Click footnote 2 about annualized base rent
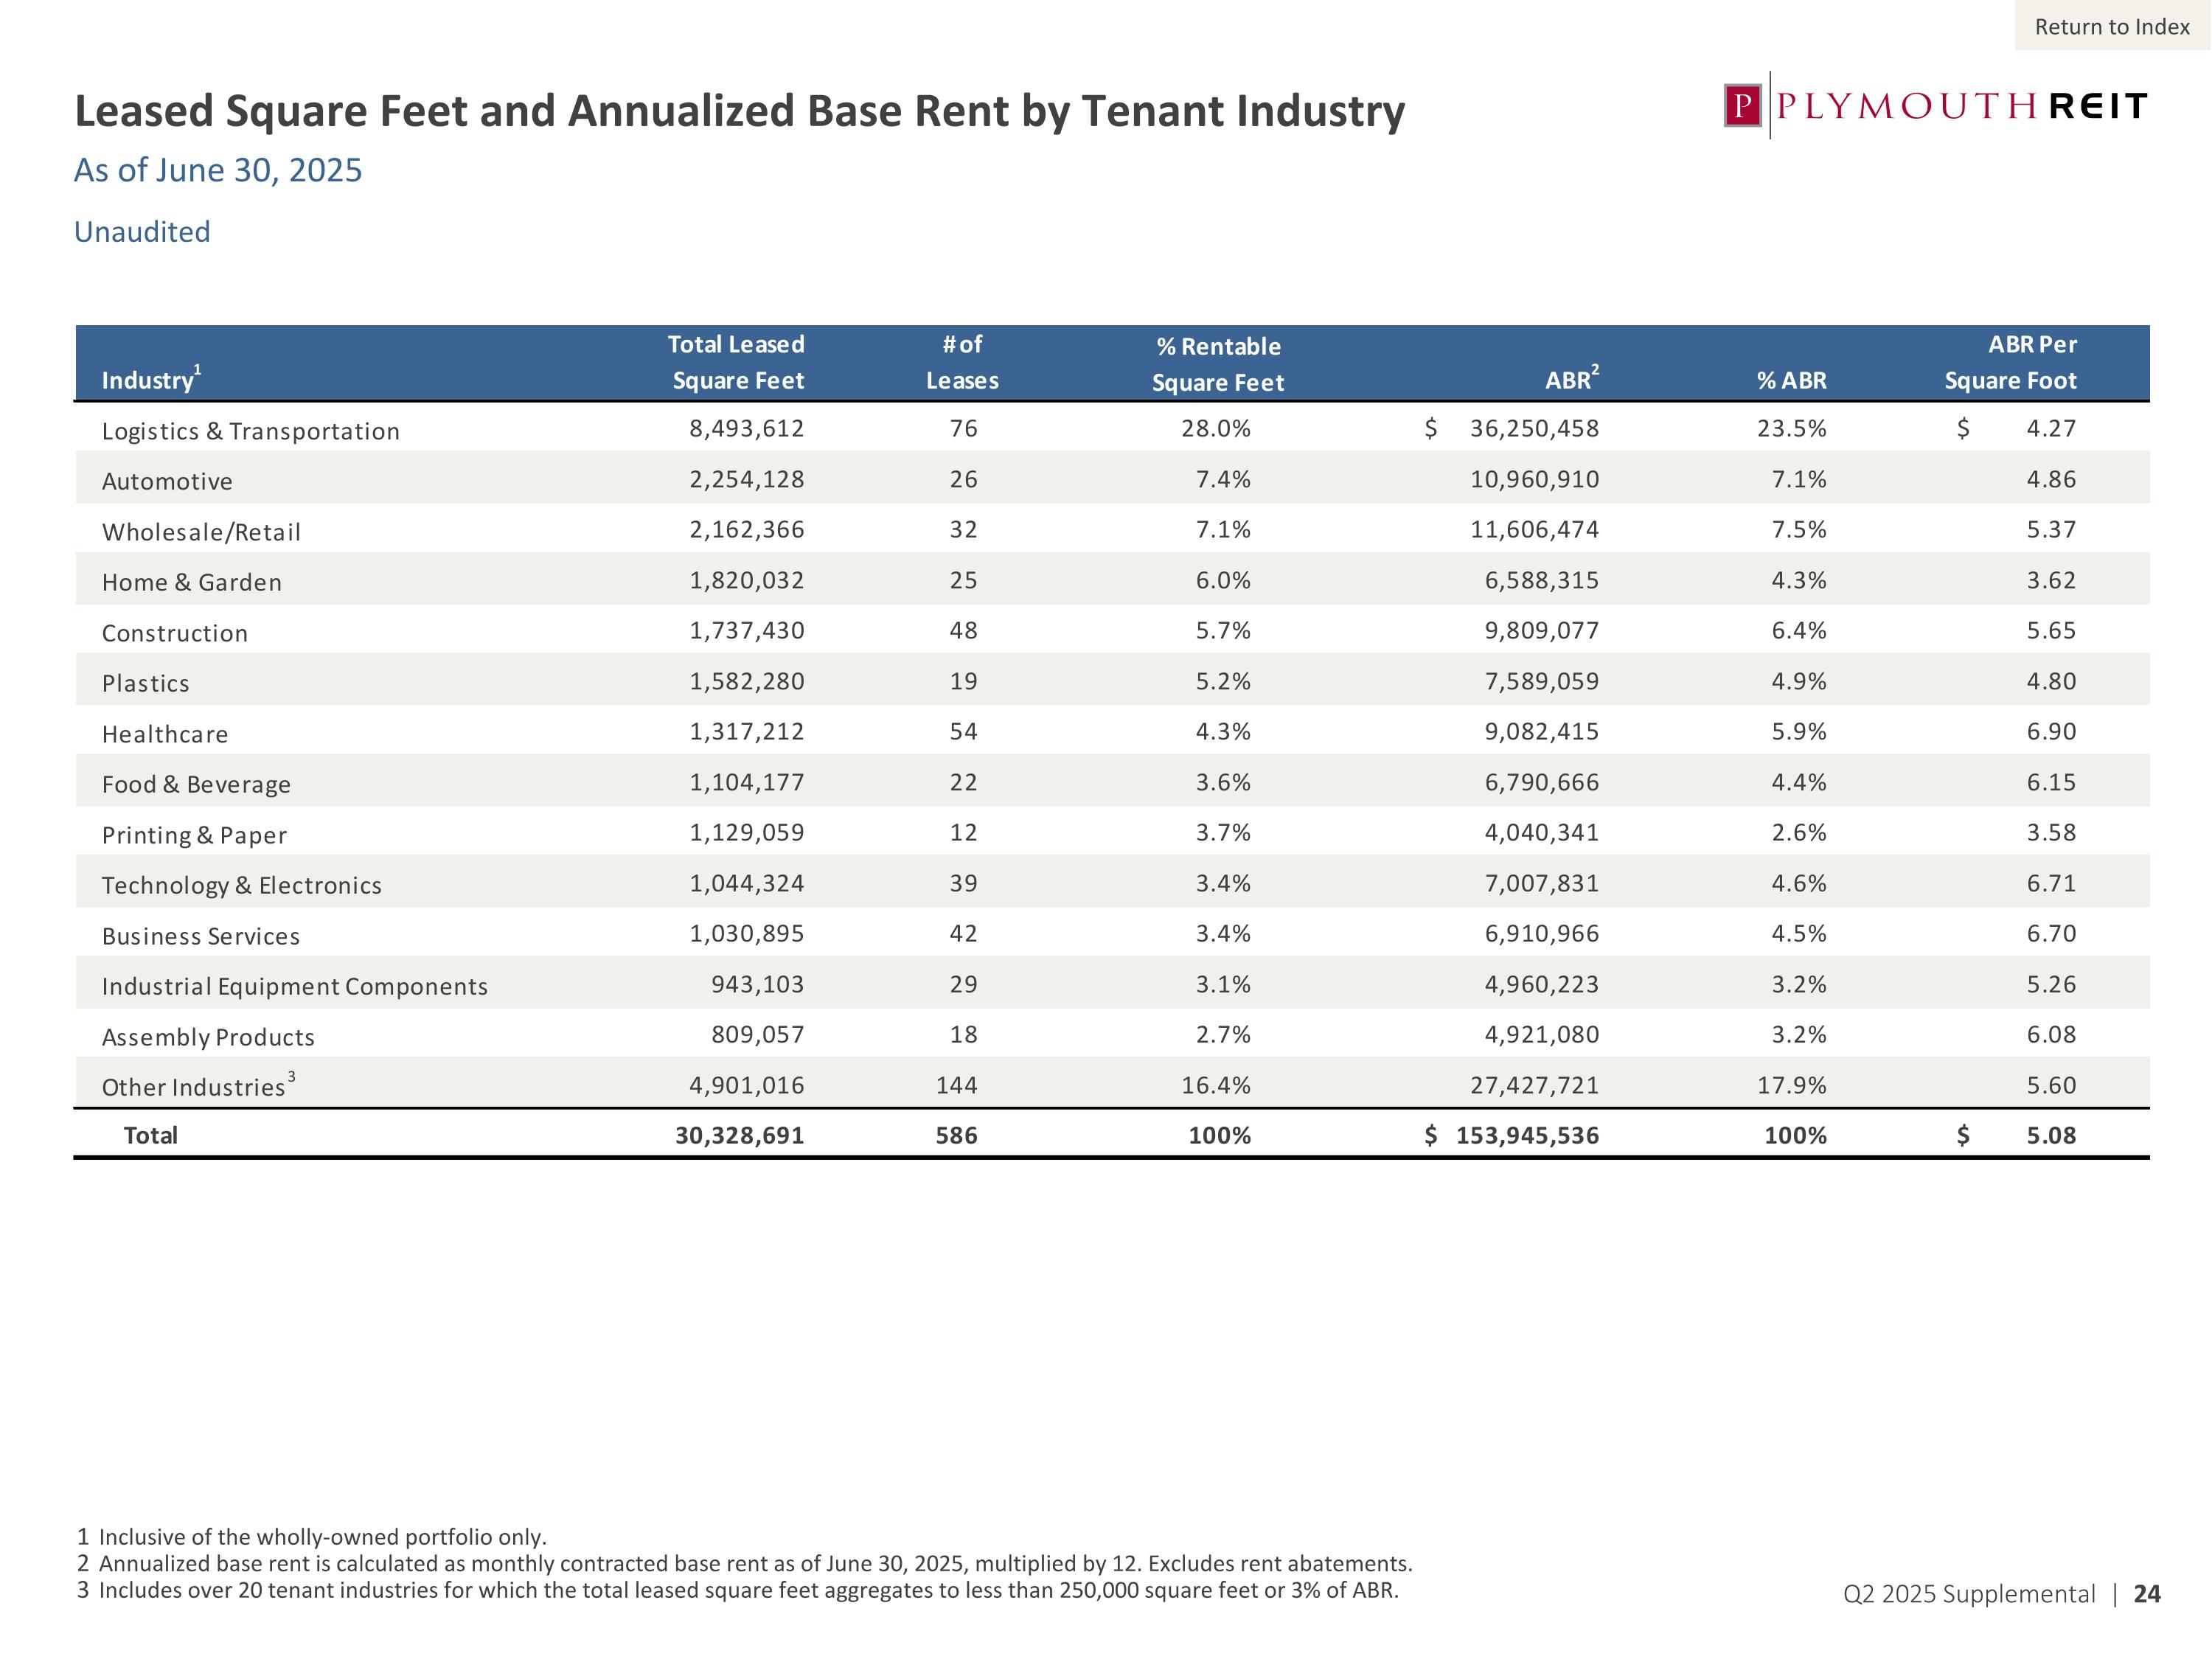This screenshot has height=1659, width=2212. [745, 1563]
